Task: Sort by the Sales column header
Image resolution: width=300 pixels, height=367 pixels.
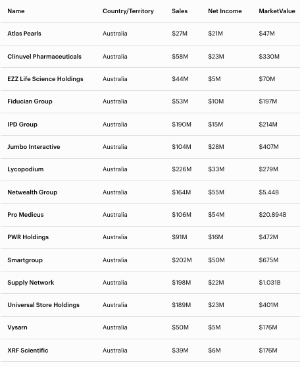Action: pos(180,11)
